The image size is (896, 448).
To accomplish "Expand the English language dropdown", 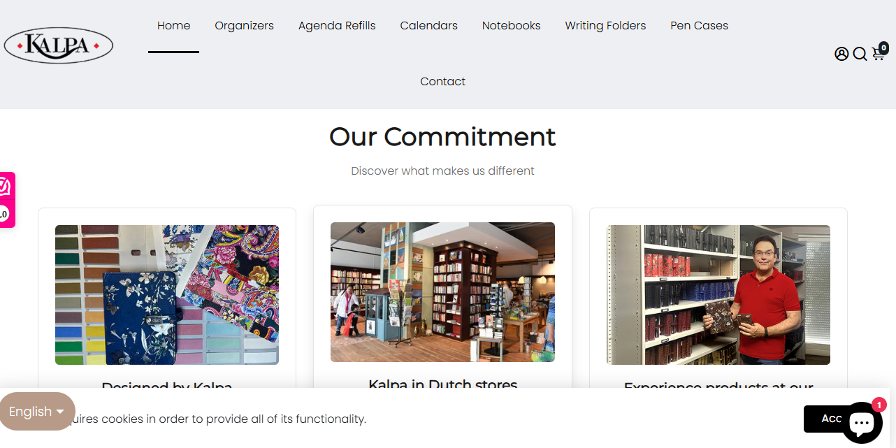I will click(37, 412).
